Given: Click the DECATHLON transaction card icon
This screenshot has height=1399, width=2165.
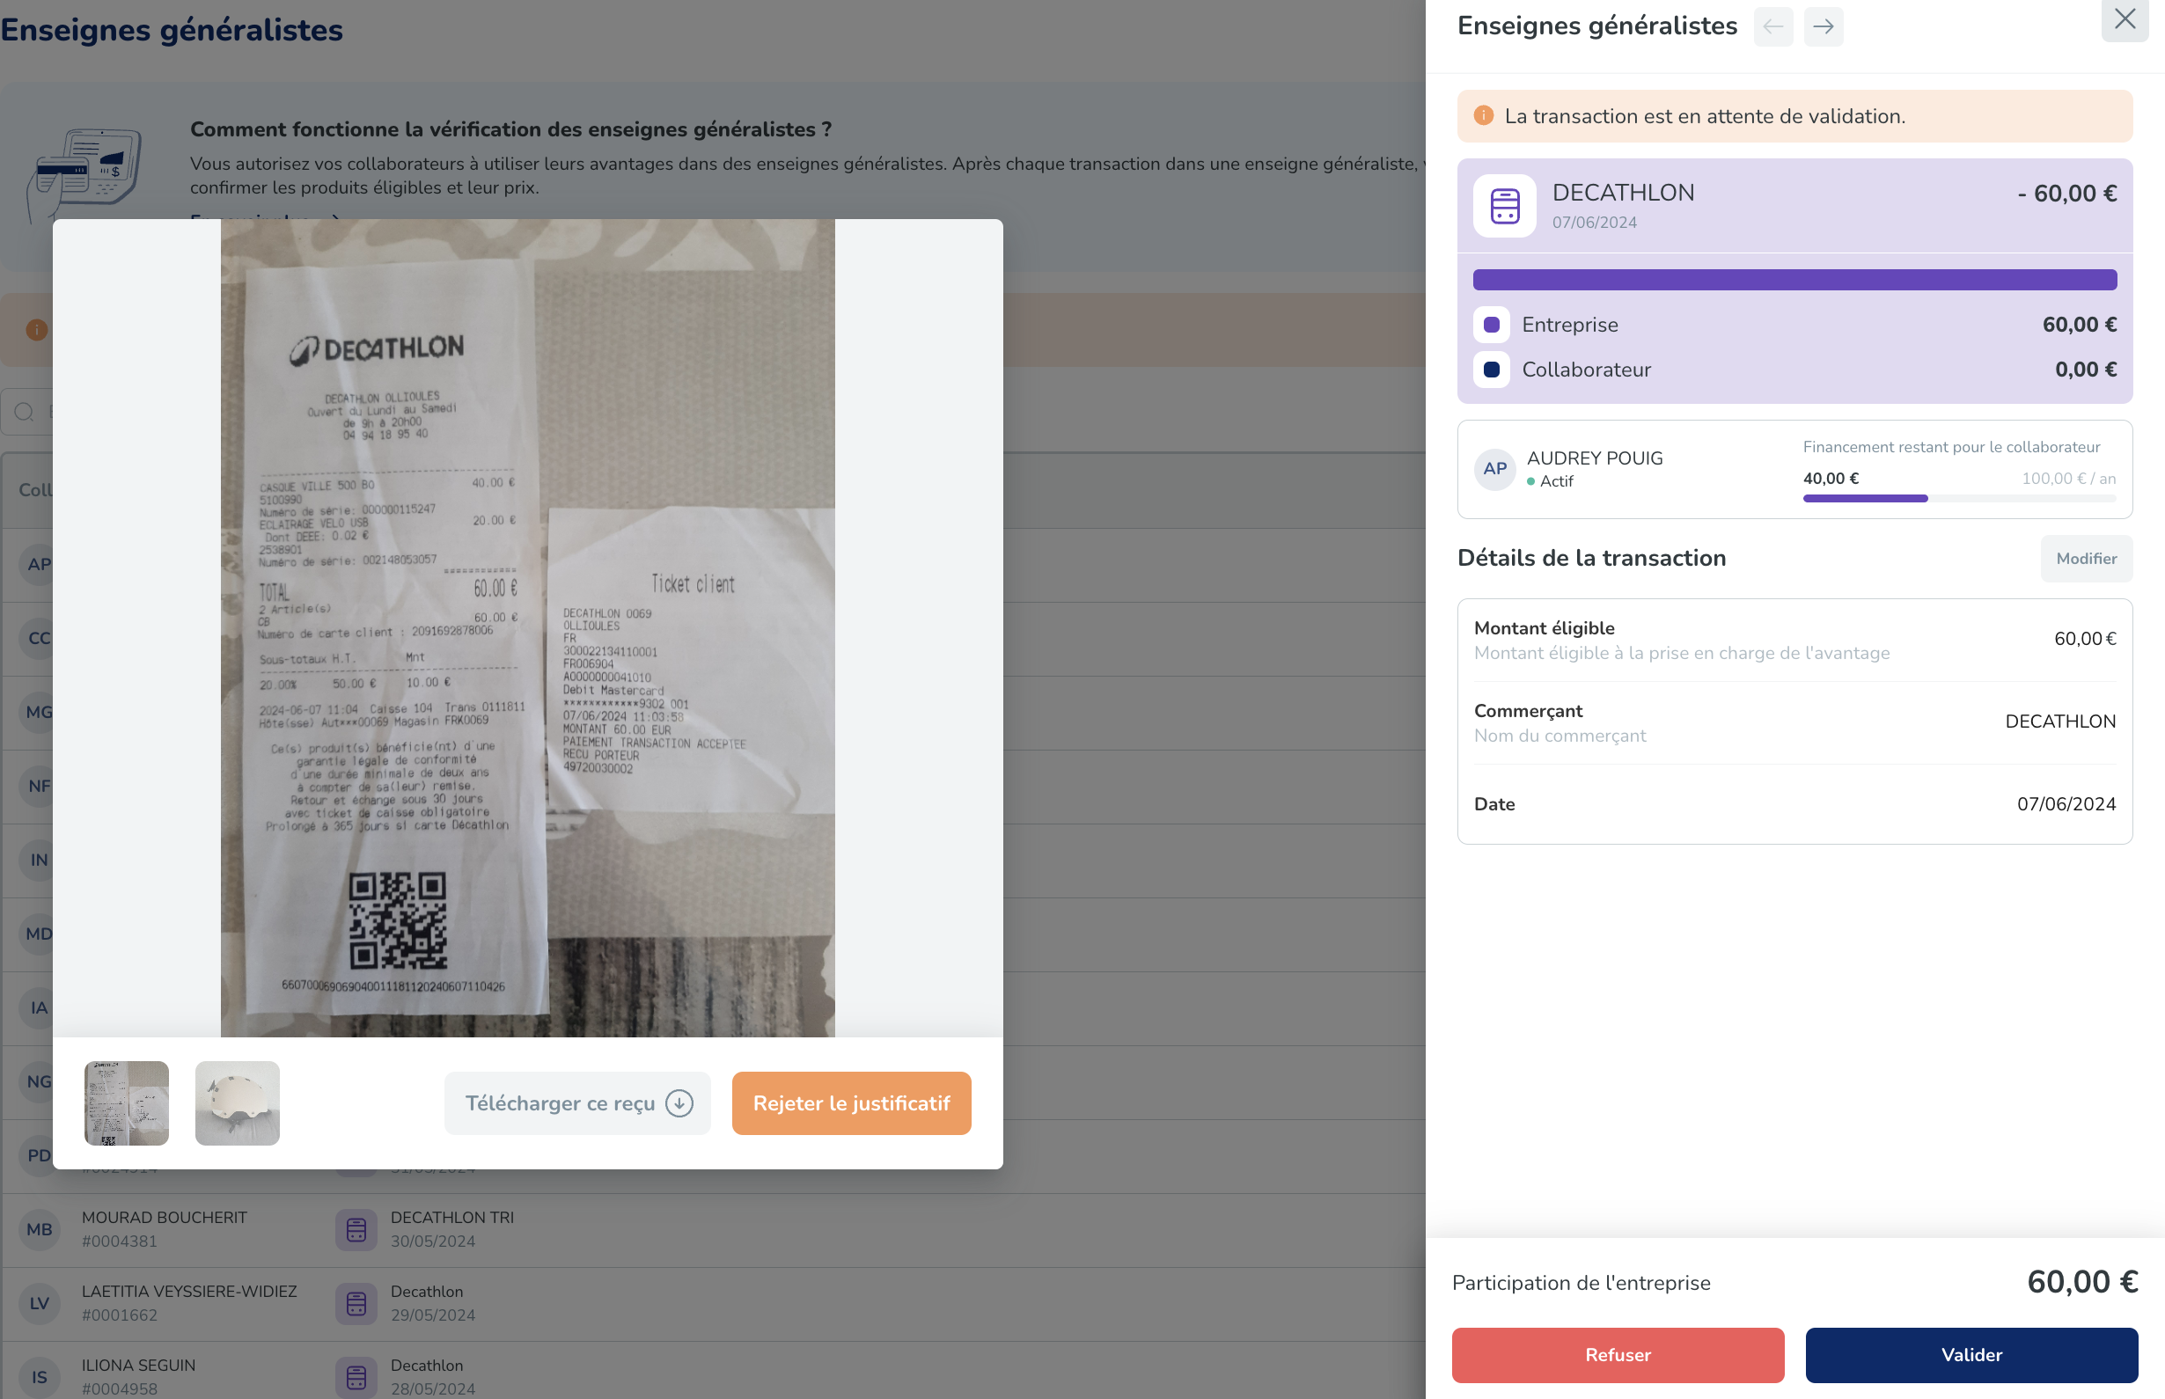Looking at the screenshot, I should [1505, 206].
